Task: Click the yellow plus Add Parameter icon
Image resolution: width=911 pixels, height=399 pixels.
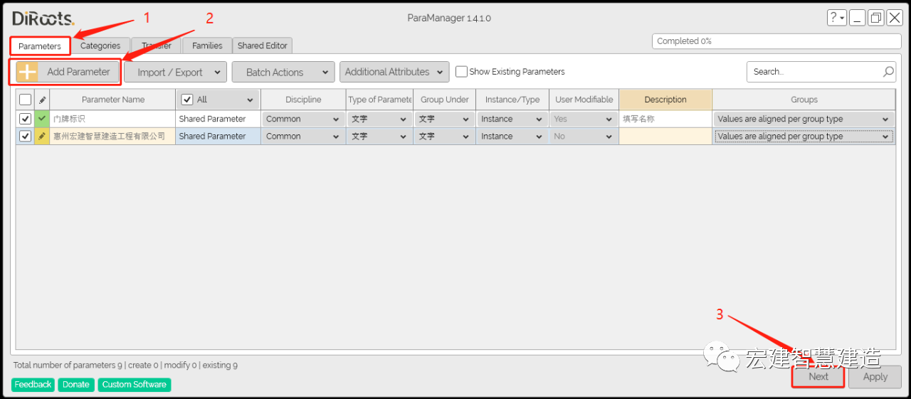Action: click(27, 72)
